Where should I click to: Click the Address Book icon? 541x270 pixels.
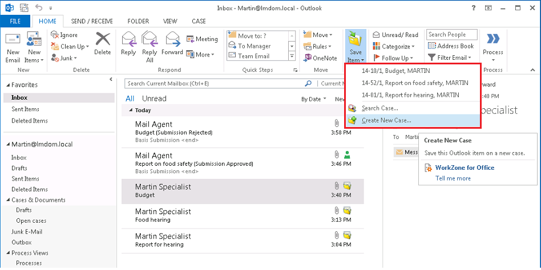tap(451, 46)
